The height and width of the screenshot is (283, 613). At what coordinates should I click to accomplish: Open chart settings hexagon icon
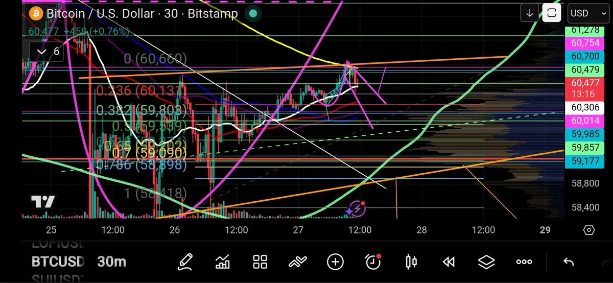[588, 230]
